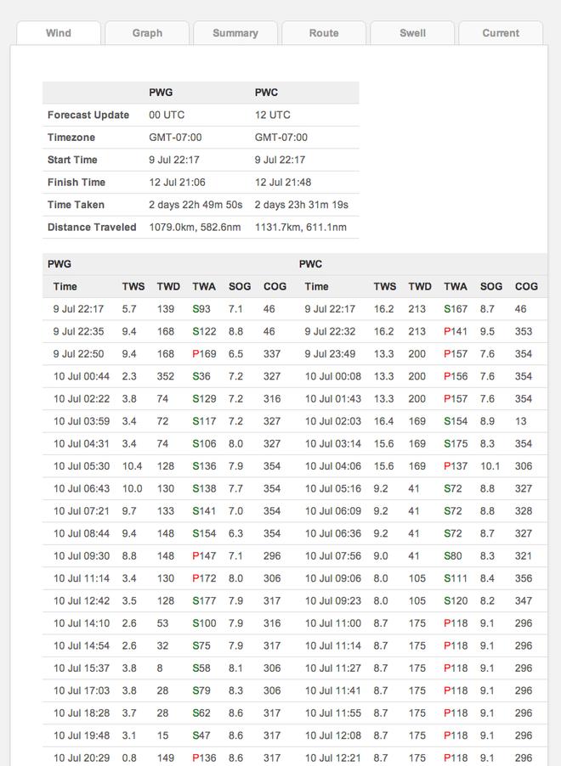
Task: Click PWC distance value 1131.7km, 611.1nm
Action: coord(300,228)
